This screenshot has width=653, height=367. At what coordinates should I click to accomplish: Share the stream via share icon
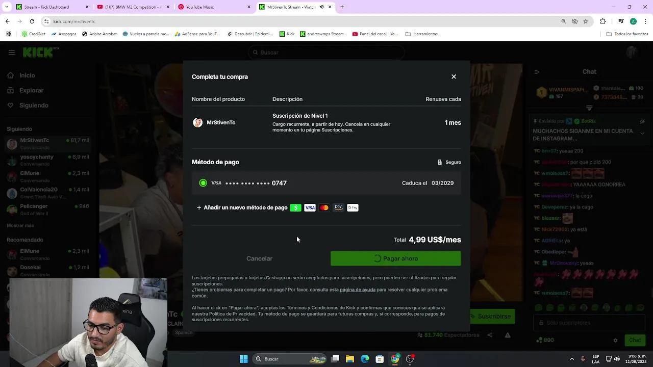(490, 335)
